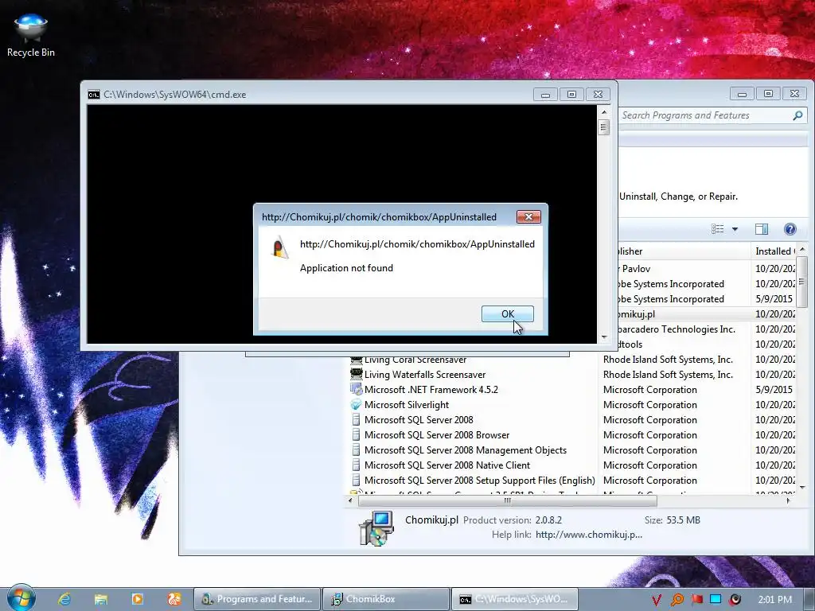This screenshot has height=611, width=815.
Task: Click the .NET Framework 4.5.2 program icon
Action: pyautogui.click(x=356, y=390)
